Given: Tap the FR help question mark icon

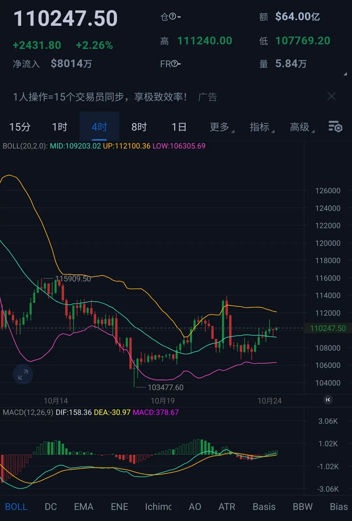Looking at the screenshot, I should (174, 64).
